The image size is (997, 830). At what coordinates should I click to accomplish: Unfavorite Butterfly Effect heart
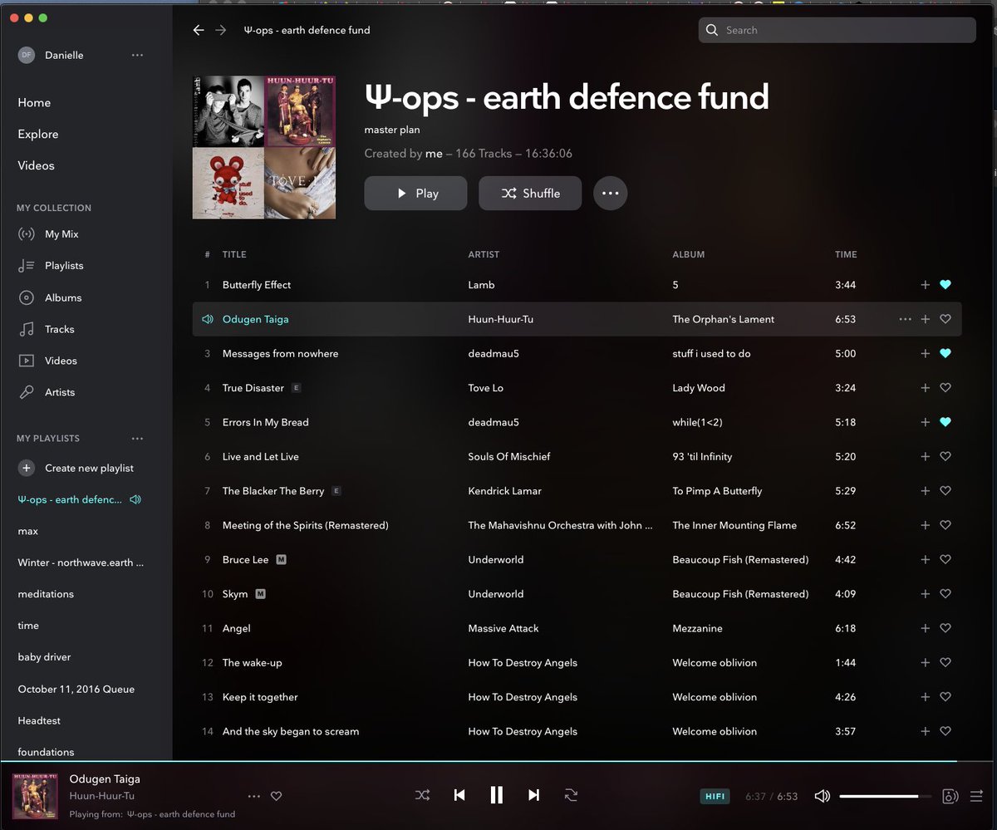pos(945,285)
